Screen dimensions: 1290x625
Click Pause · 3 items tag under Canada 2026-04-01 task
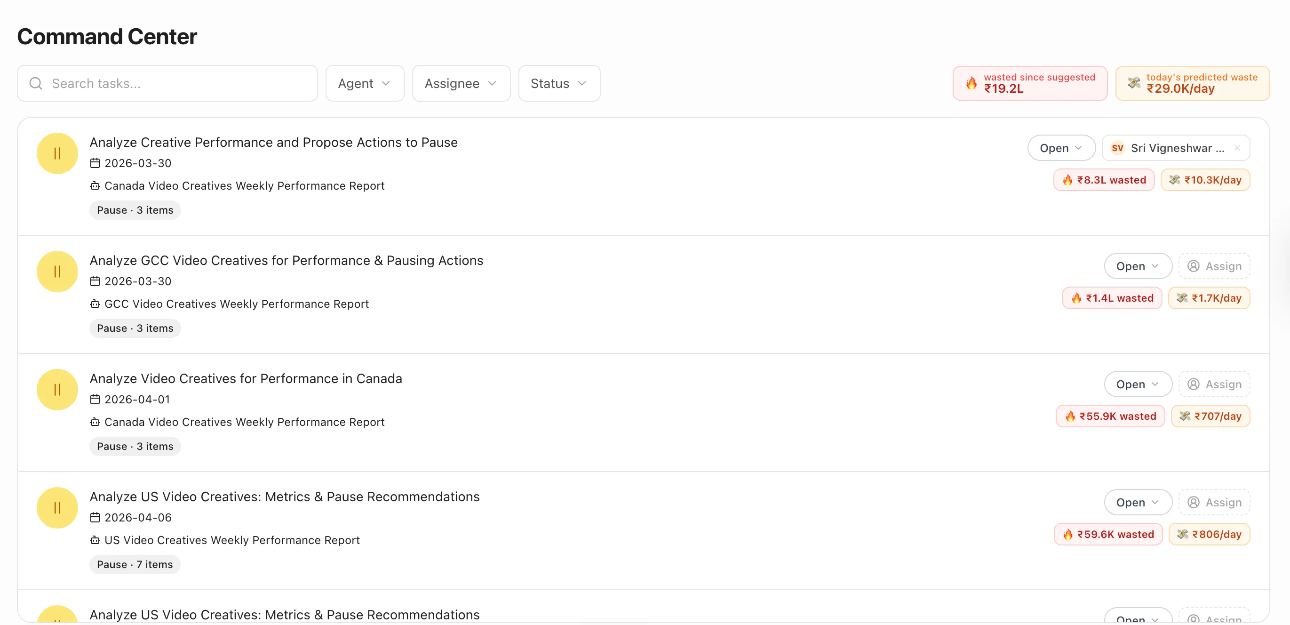(x=135, y=447)
